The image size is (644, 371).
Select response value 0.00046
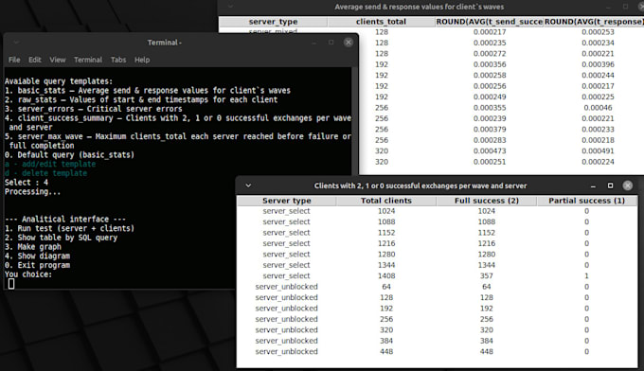click(598, 108)
